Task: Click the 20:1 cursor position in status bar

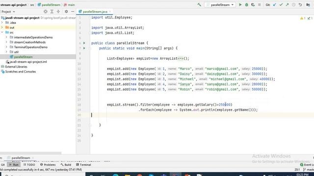Action: [297, 170]
